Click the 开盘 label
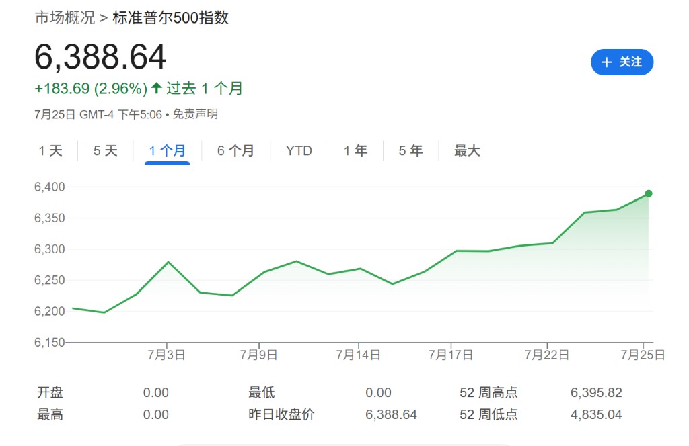 point(50,392)
